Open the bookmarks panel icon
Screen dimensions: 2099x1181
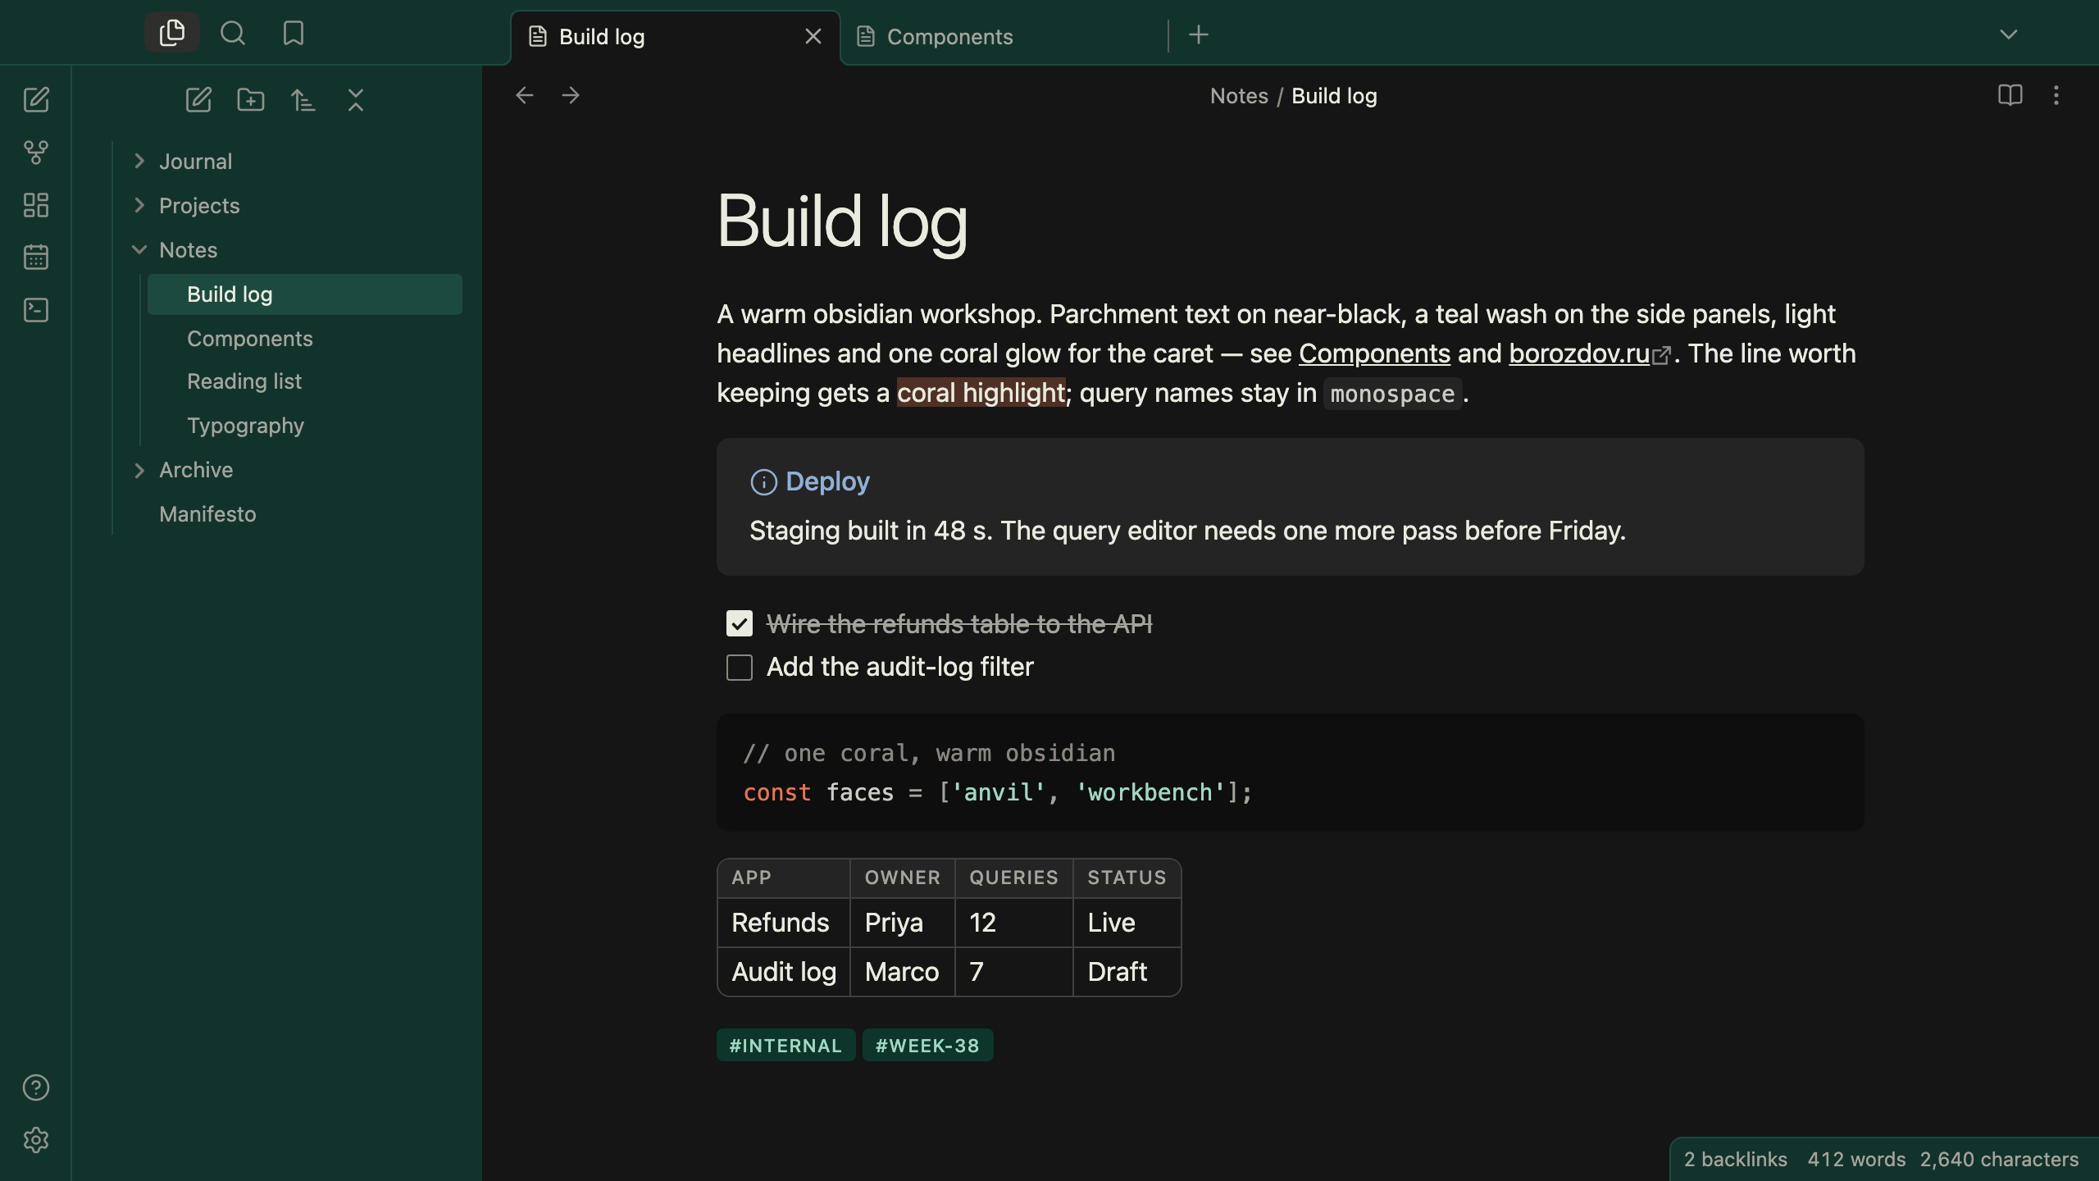coord(294,33)
